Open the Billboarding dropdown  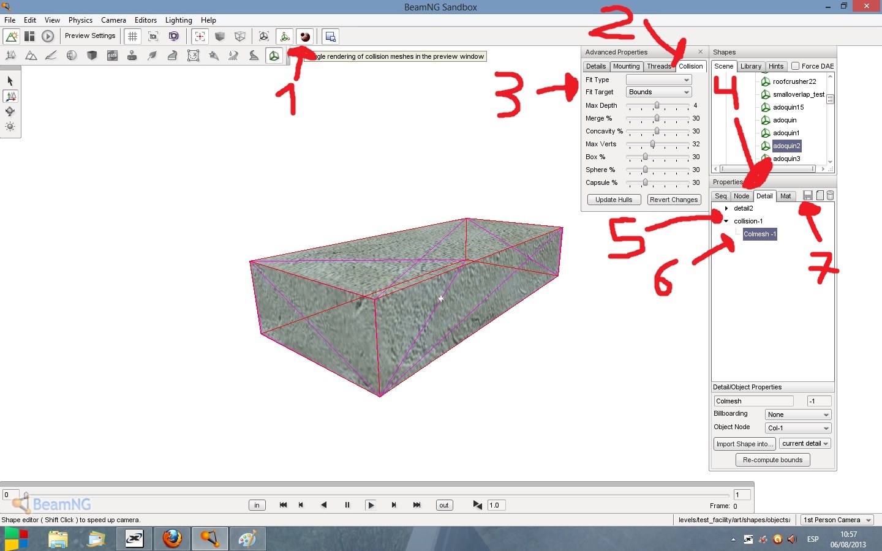point(798,414)
